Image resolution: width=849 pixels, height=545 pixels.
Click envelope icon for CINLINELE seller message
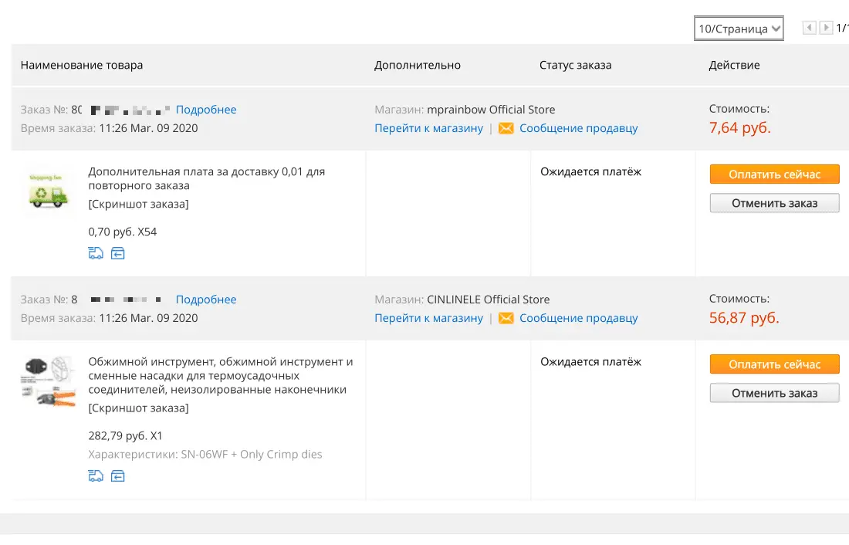[506, 318]
